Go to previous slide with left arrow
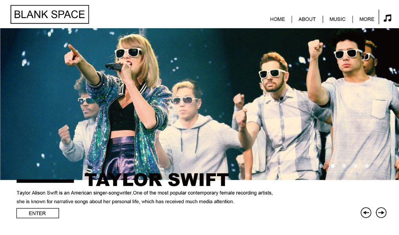The image size is (399, 235). click(x=366, y=213)
